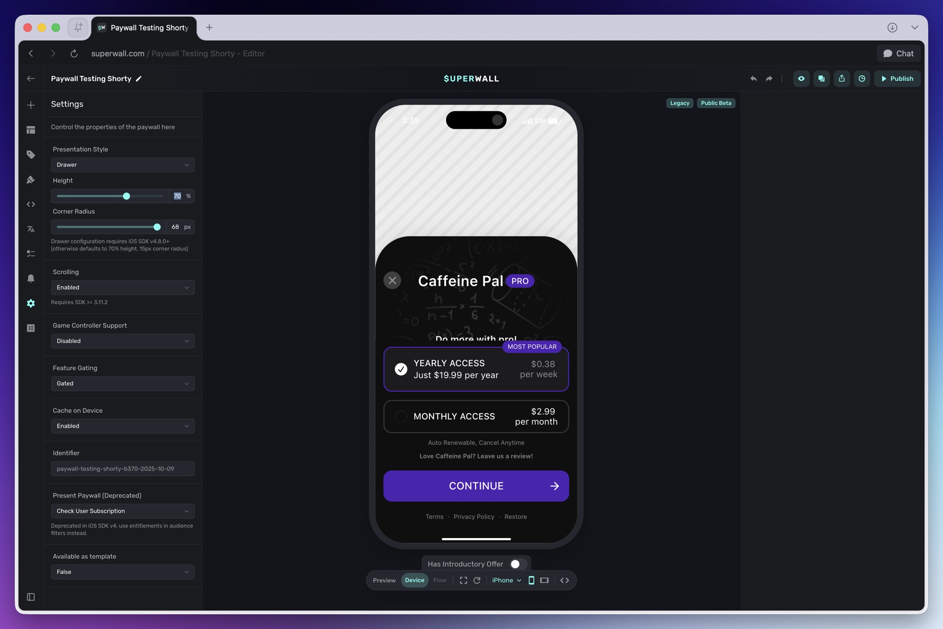The width and height of the screenshot is (943, 629).
Task: Click the Height slider handle
Action: pos(127,196)
